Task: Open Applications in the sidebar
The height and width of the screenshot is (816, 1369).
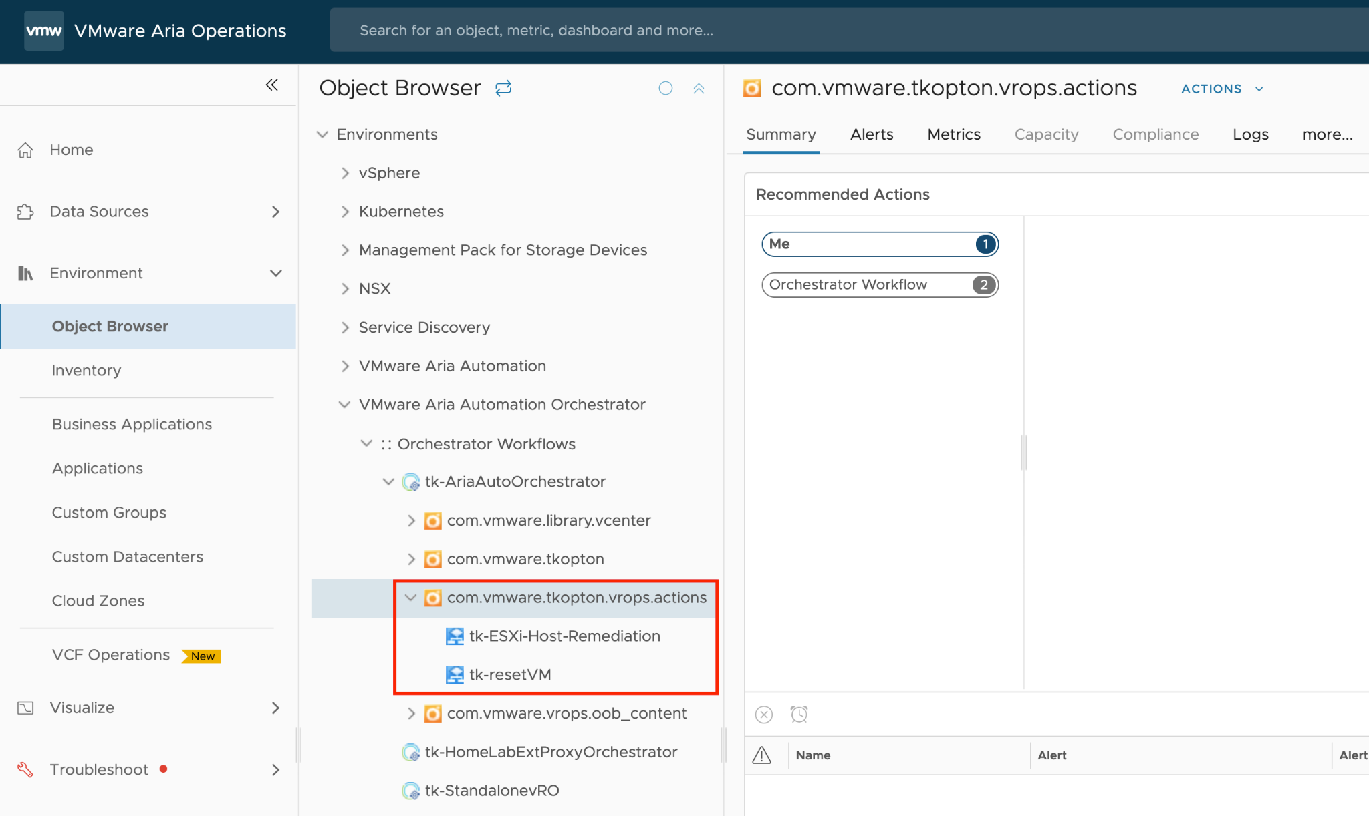Action: [98, 469]
